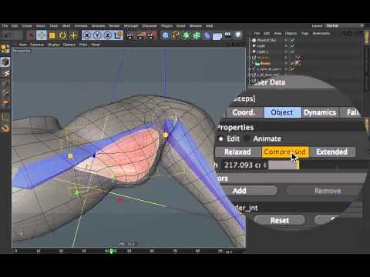Open the Object Manager Bookmarks menu
Image resolution: width=370 pixels, height=277 pixels.
point(321,33)
